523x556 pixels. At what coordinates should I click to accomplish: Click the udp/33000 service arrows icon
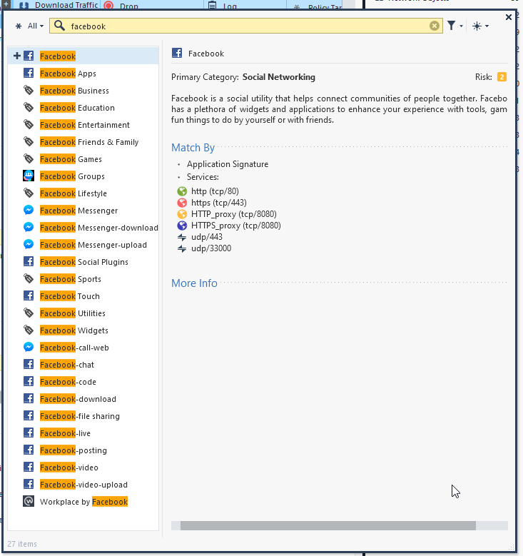182,248
